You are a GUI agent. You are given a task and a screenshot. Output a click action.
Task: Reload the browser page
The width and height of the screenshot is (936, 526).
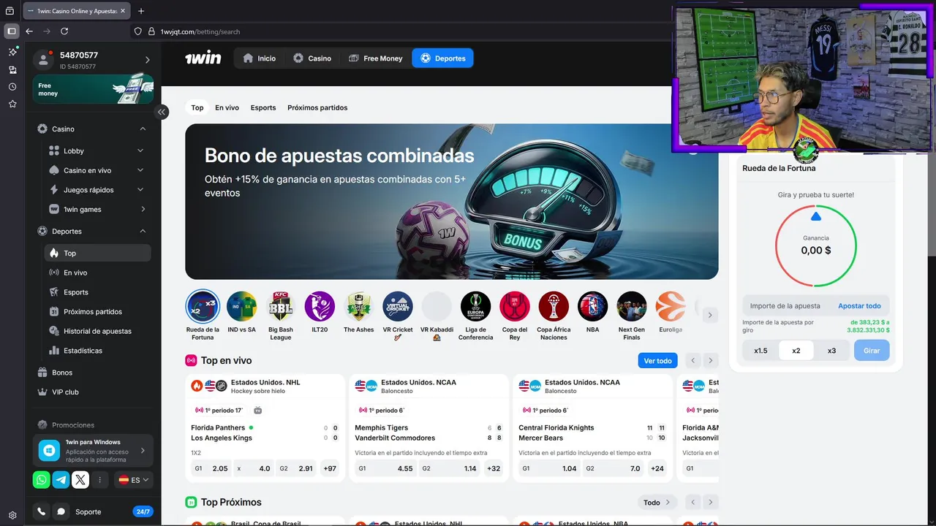click(64, 31)
